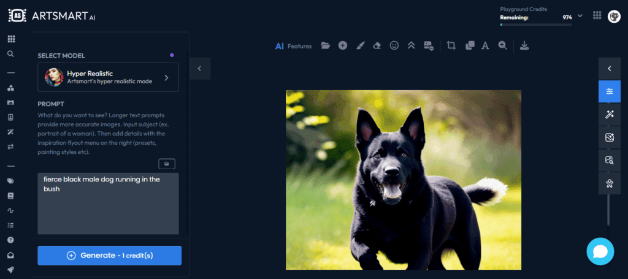Open the image search tab on right
628x279 pixels.
(609, 161)
